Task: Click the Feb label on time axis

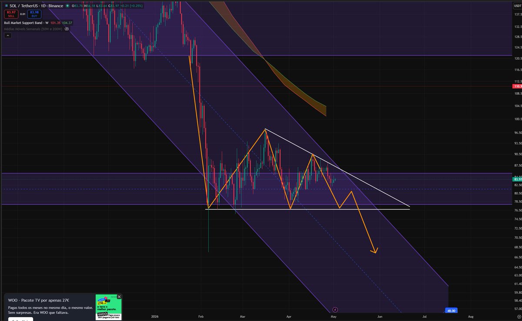Action: pos(201,317)
